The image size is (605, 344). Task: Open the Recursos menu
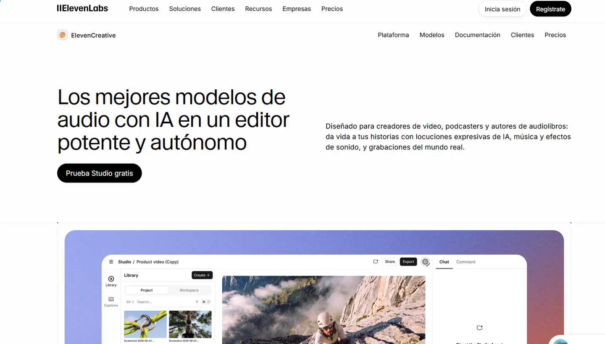pyautogui.click(x=258, y=9)
